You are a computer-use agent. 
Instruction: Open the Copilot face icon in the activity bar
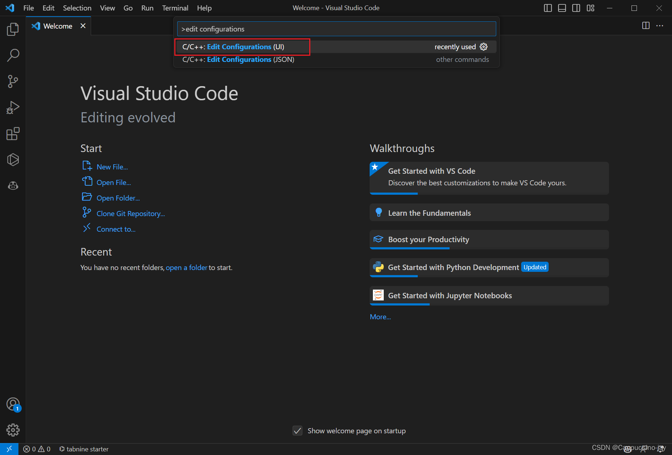click(x=13, y=186)
